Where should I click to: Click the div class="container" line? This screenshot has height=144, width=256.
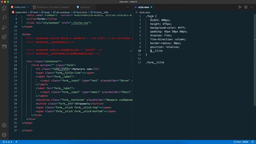click(44, 61)
